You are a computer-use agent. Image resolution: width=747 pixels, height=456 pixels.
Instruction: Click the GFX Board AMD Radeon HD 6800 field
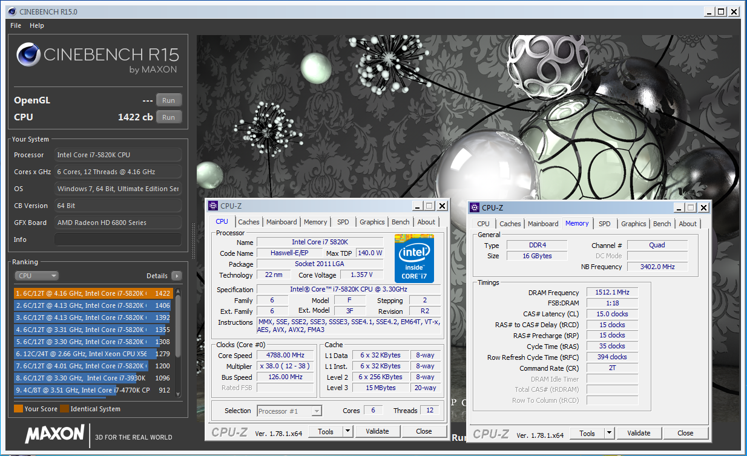coord(118,223)
